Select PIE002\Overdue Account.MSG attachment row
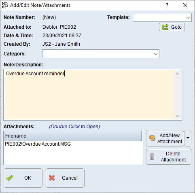 tap(73, 144)
